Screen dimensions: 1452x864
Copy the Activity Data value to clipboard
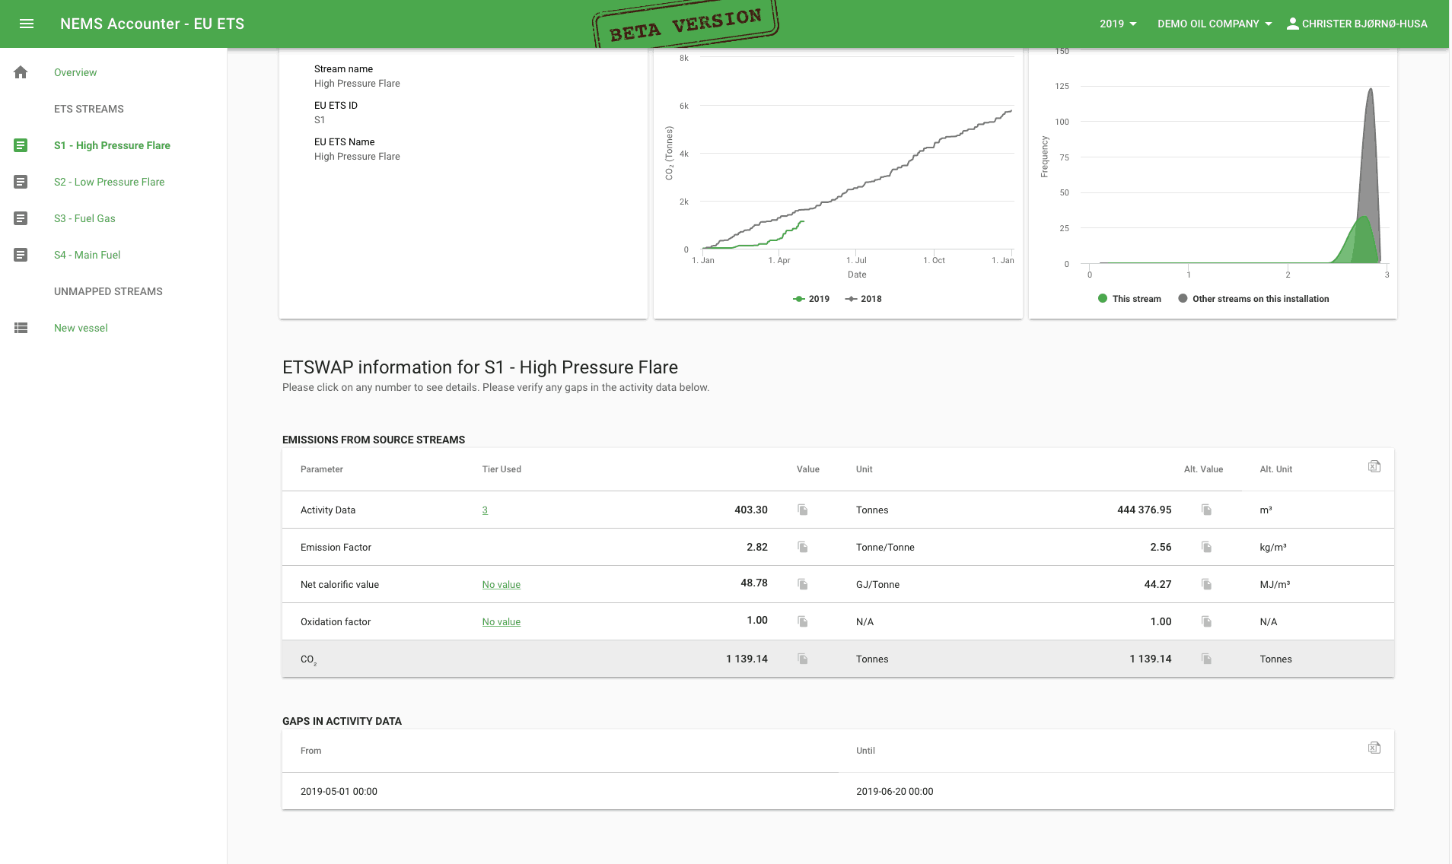802,510
